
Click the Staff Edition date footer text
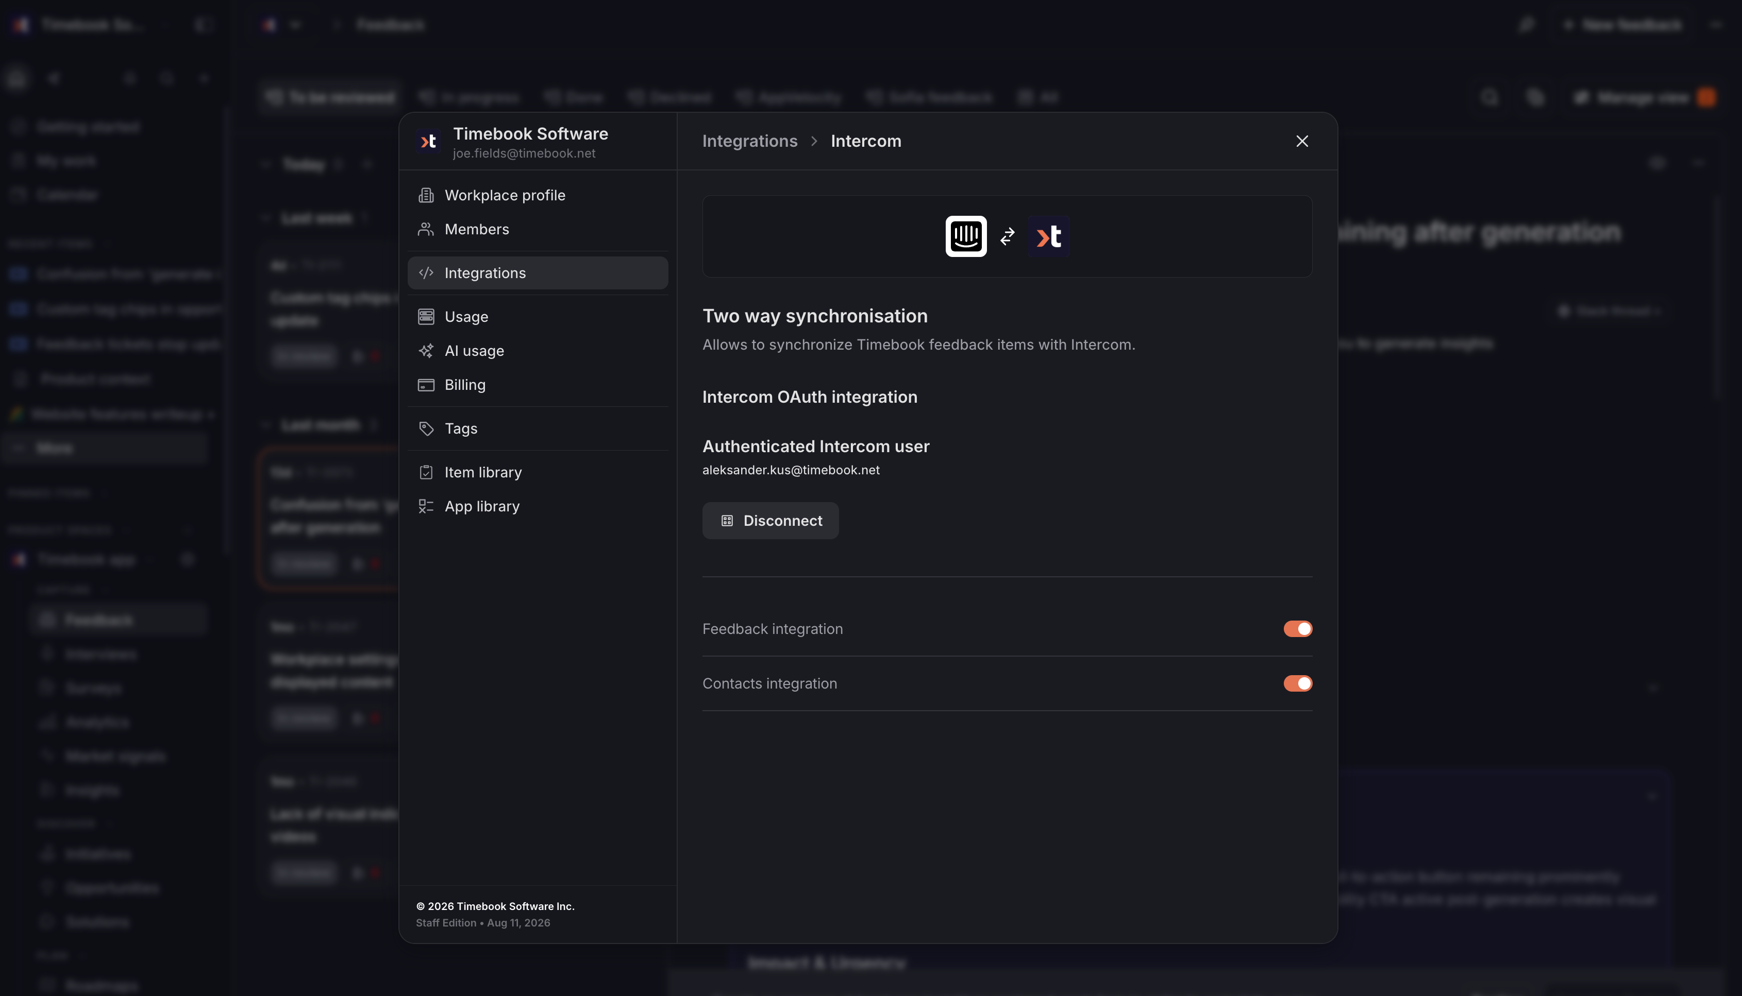[x=482, y=923]
